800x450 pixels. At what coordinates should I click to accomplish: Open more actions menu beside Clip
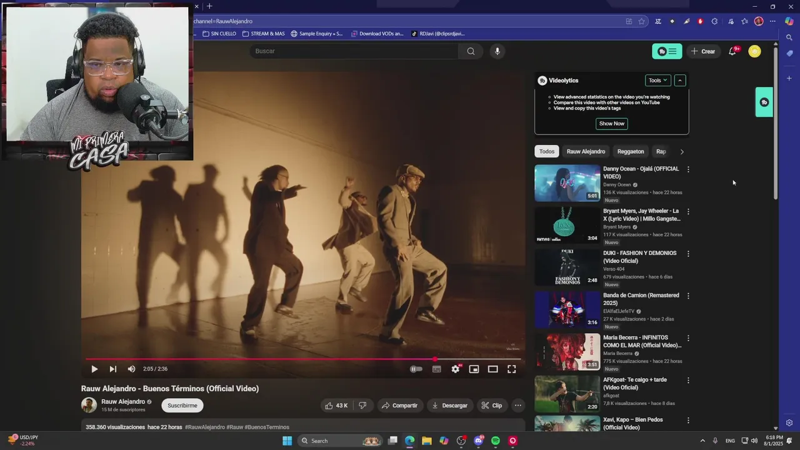coord(517,406)
